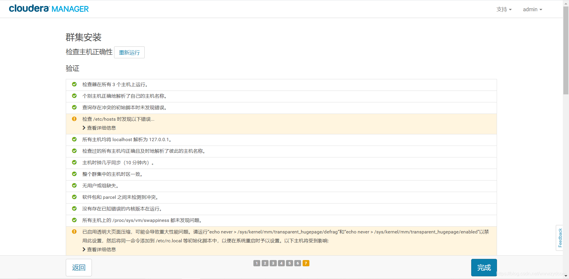Click green check icon for localhost 解析为 127.0.0.1
This screenshot has width=569, height=279.
(74, 139)
